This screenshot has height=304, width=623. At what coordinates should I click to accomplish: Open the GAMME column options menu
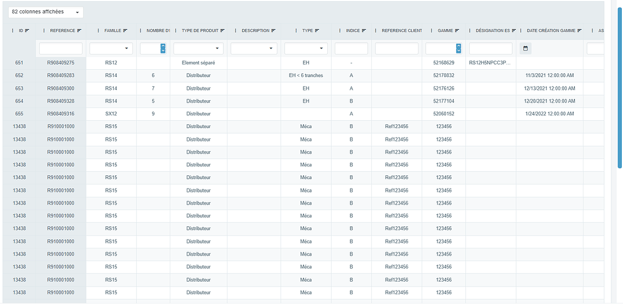[433, 30]
